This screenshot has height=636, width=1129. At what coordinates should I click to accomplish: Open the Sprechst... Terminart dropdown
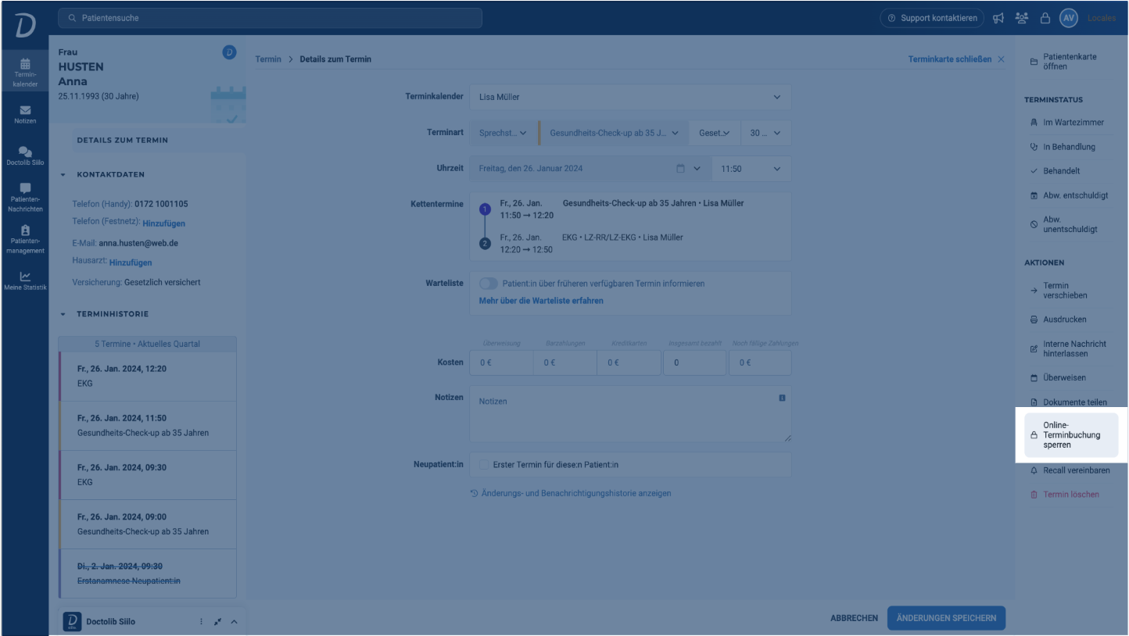tap(503, 133)
